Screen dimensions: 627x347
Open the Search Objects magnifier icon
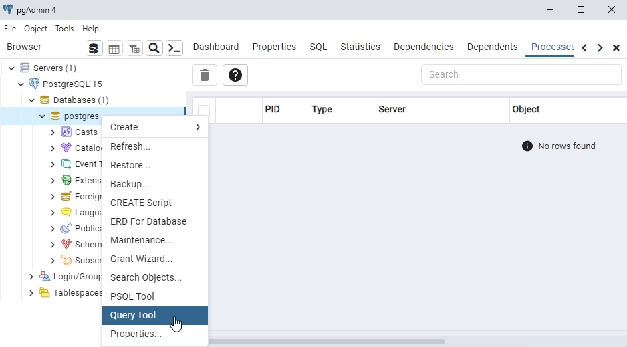[x=154, y=48]
